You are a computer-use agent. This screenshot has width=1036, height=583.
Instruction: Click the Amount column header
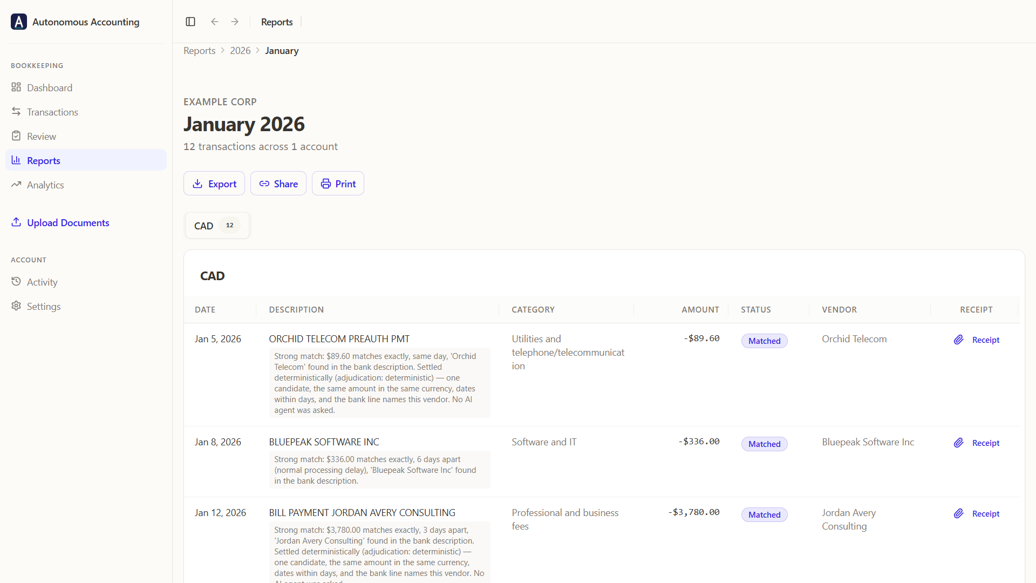(x=700, y=309)
